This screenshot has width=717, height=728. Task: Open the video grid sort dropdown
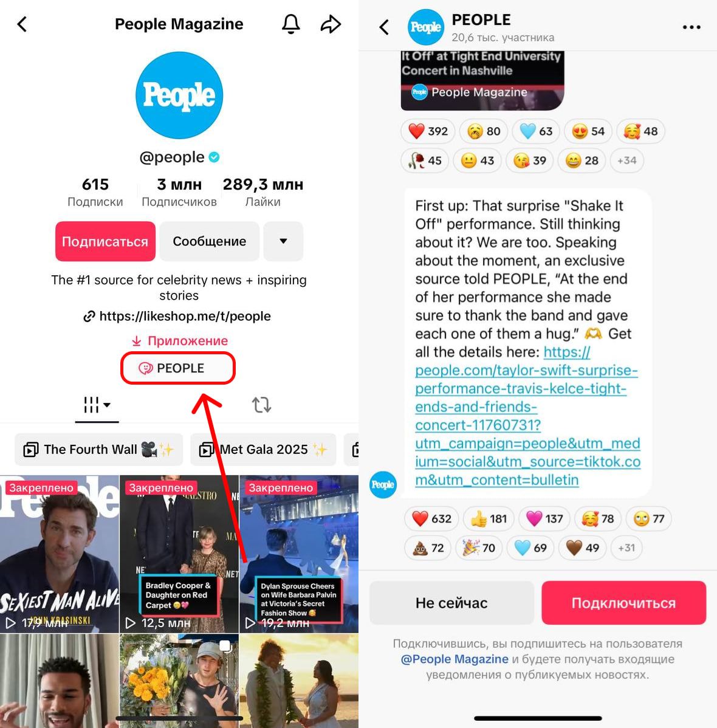coord(97,405)
